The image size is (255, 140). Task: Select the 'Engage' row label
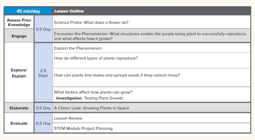pos(19,36)
